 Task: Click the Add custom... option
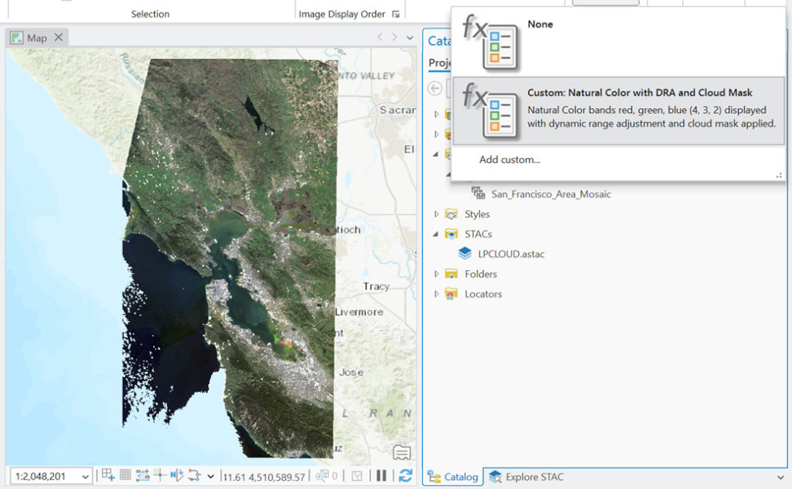tap(509, 159)
